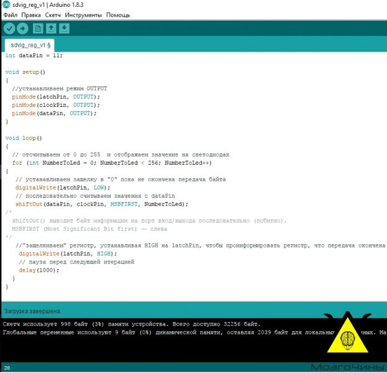Image resolution: width=387 pixels, height=373 pixels.
Task: Click the Upload arrow icon
Action: [x=22, y=29]
